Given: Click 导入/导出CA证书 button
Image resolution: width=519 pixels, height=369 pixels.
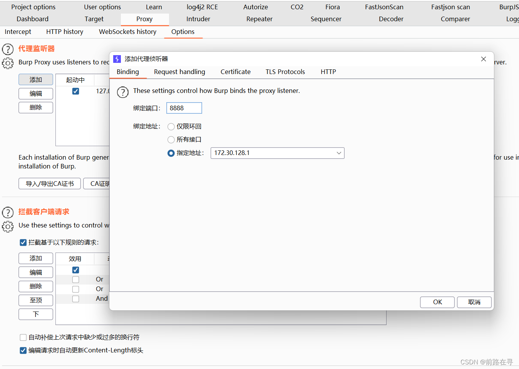Looking at the screenshot, I should 50,184.
